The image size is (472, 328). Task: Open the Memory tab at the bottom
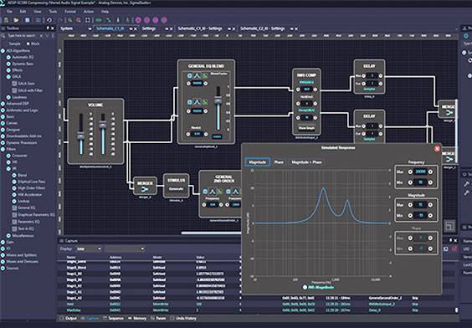137,318
